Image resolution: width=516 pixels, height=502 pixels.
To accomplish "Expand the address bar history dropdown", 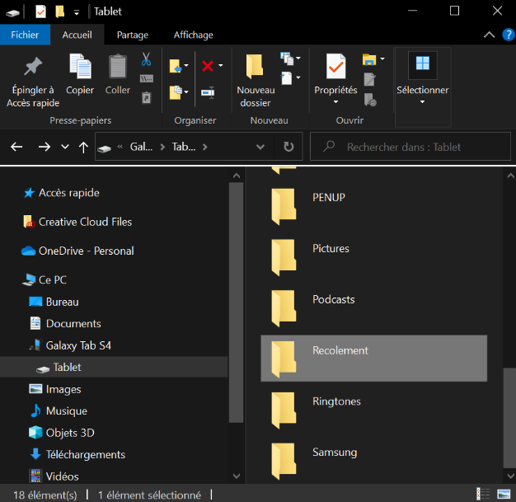I will (x=260, y=147).
